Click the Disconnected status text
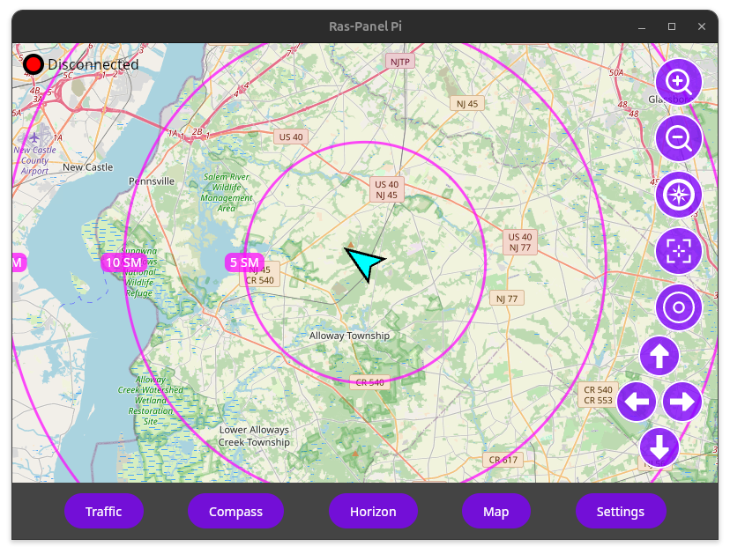730x554 pixels. pos(93,64)
